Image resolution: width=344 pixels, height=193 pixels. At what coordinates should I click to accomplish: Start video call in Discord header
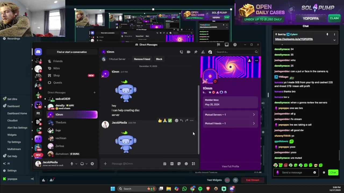coord(188,52)
